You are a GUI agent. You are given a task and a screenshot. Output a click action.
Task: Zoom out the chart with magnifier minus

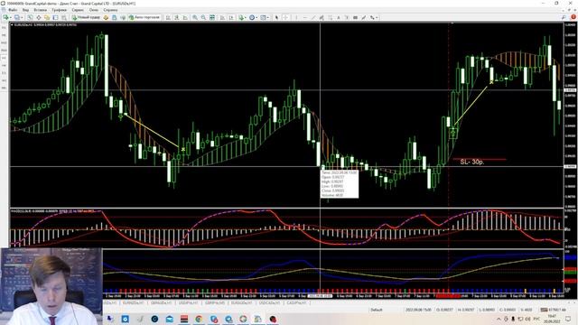(203, 17)
